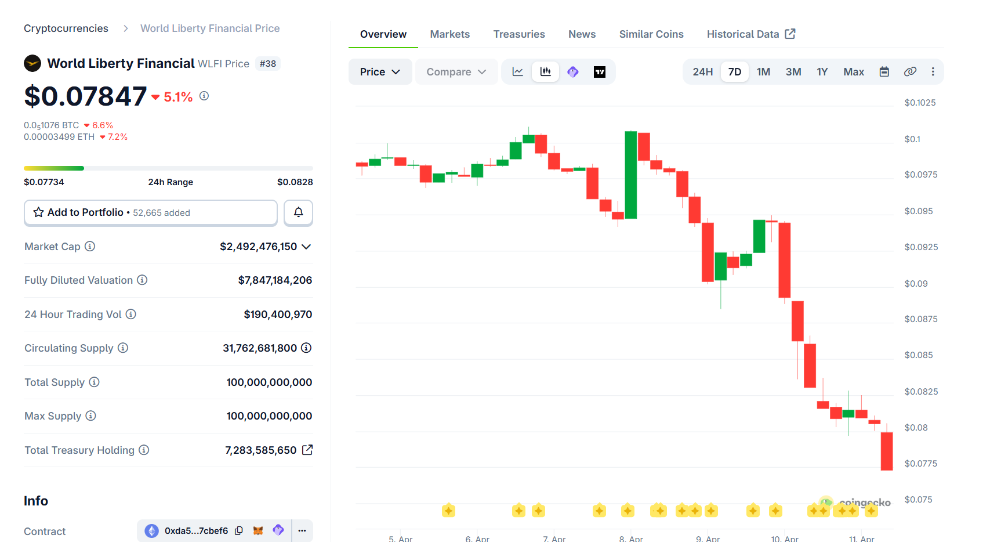The width and height of the screenshot is (1001, 542).
Task: Click Add to Portfolio button
Action: [150, 212]
